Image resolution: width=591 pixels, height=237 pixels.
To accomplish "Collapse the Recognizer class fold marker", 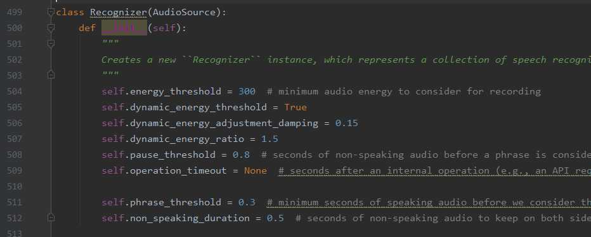I will coord(51,12).
